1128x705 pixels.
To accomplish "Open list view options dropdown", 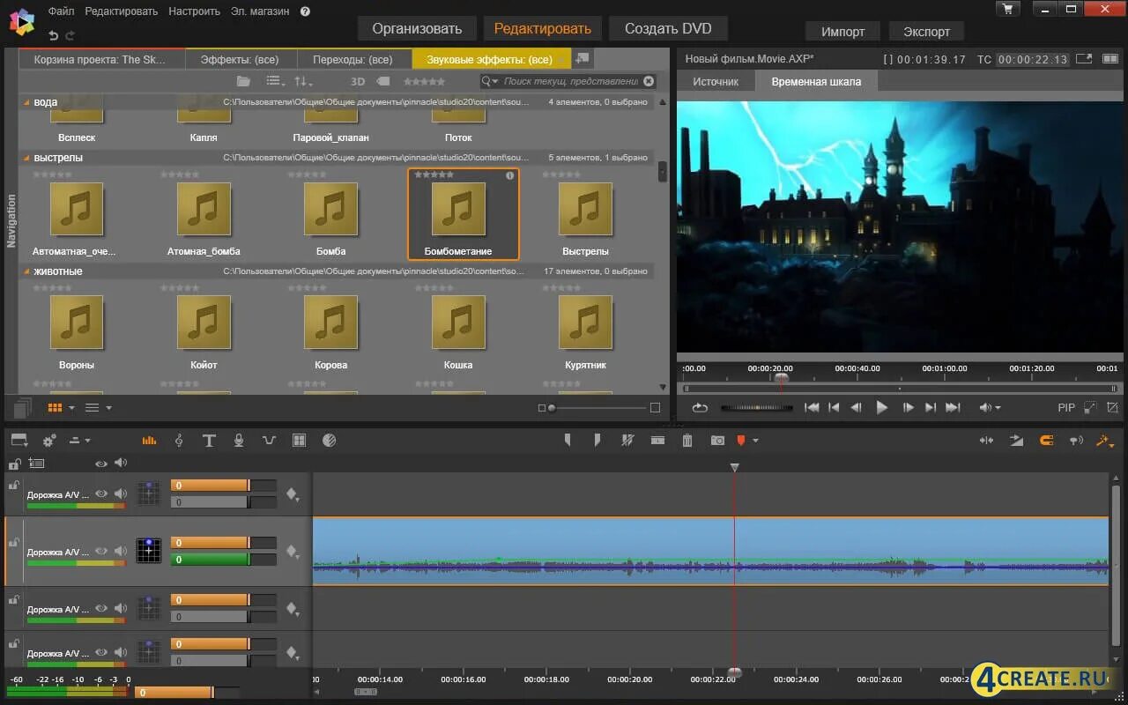I will click(274, 81).
